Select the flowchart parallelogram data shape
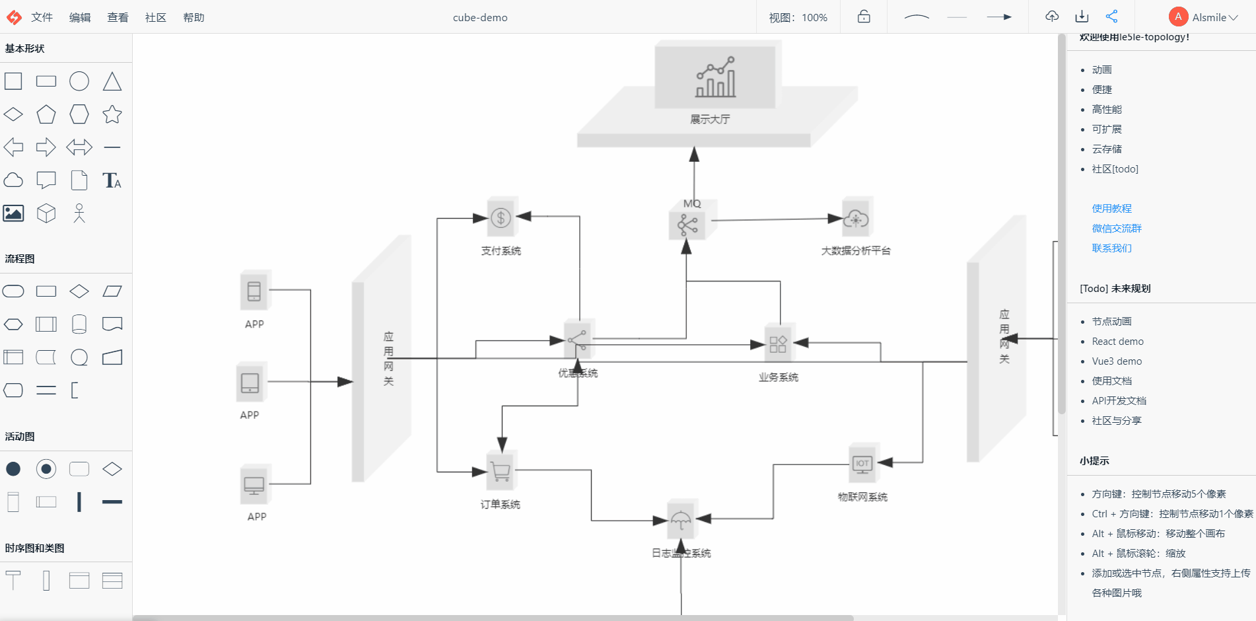The height and width of the screenshot is (621, 1256). click(x=112, y=291)
